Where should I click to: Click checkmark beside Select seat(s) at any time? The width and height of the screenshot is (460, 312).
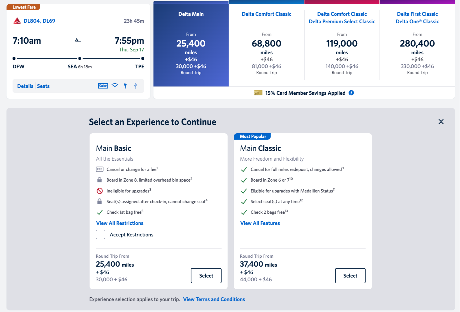point(244,202)
